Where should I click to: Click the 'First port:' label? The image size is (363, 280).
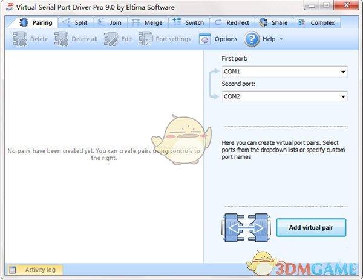pyautogui.click(x=235, y=58)
